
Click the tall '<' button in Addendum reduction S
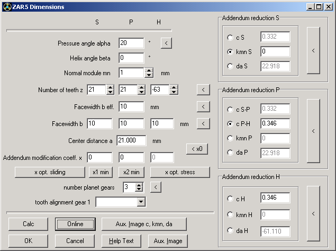click(x=313, y=51)
